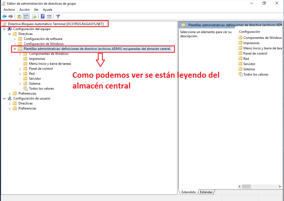
Task: Switch to the Extendido tab
Action: tap(188, 192)
